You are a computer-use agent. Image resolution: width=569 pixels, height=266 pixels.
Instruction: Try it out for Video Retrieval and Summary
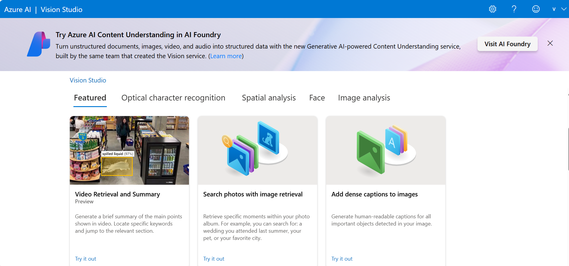[x=85, y=259]
